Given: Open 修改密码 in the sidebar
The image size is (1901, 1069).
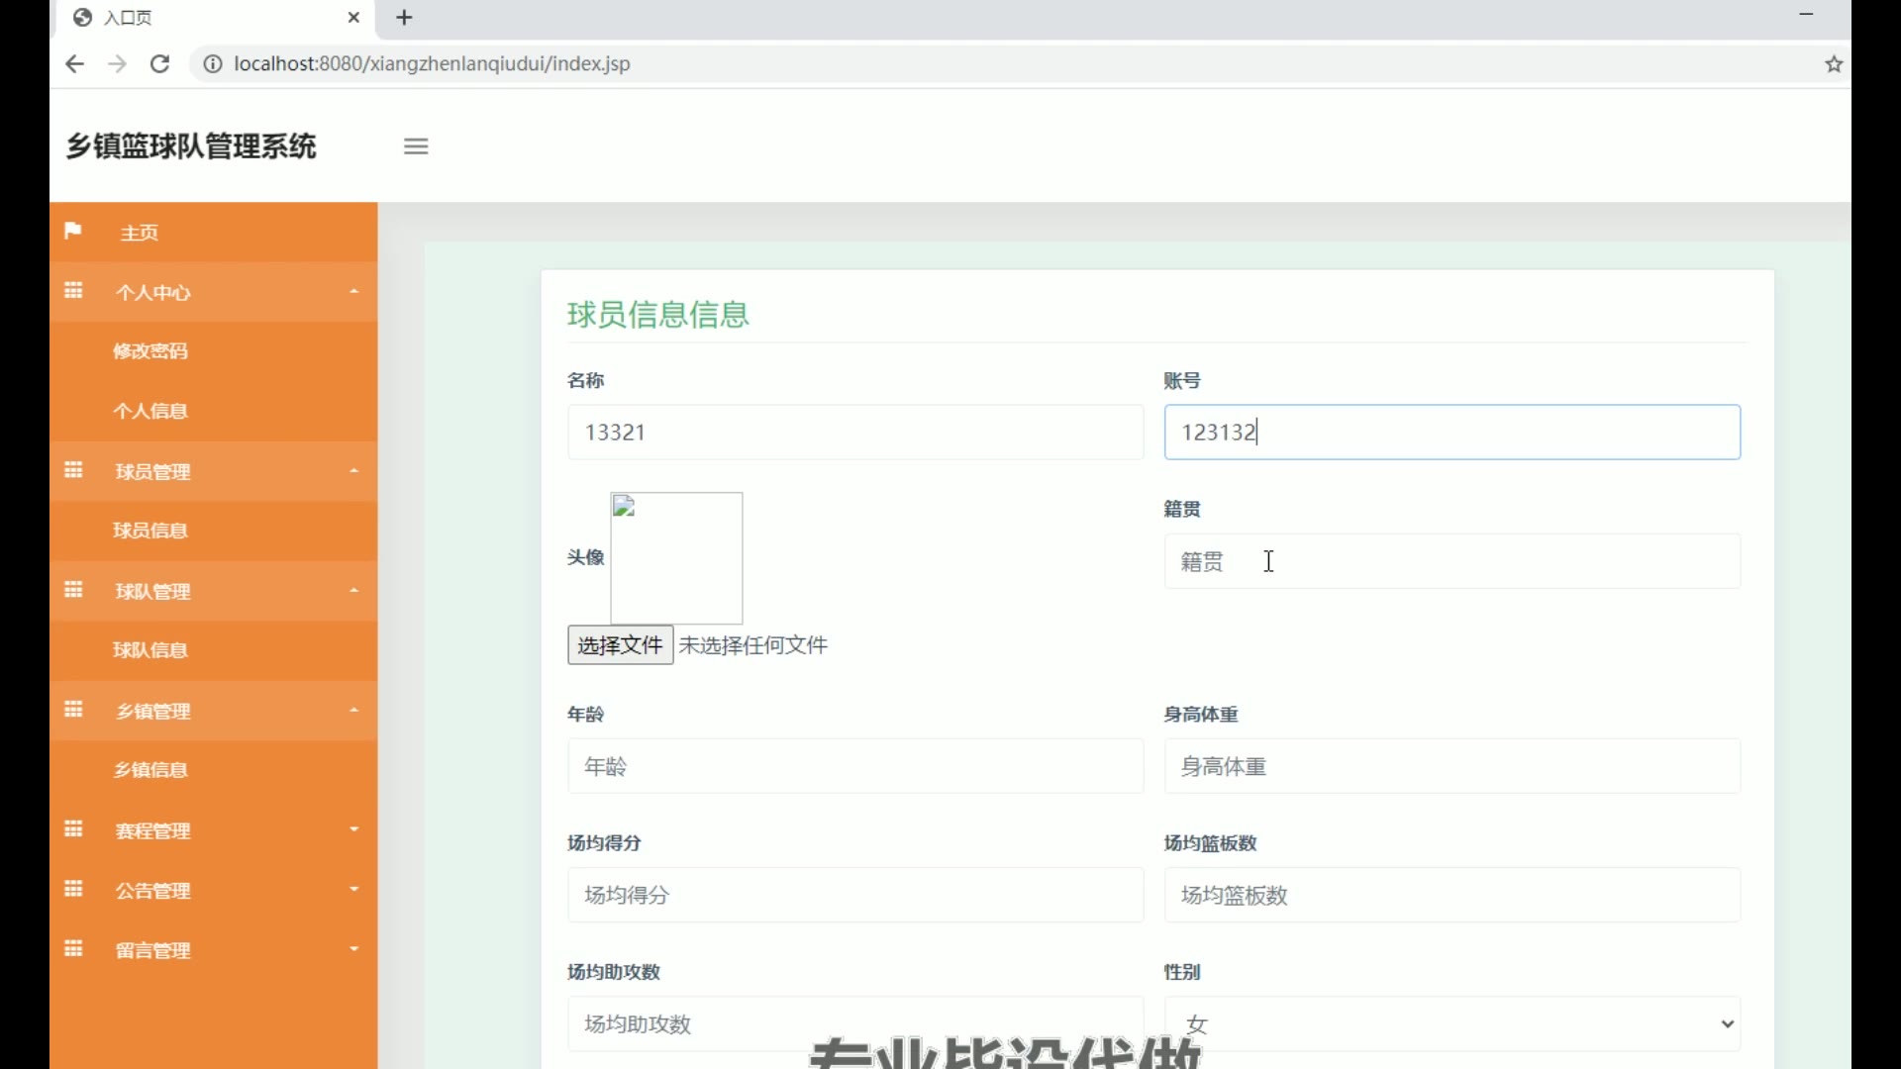Looking at the screenshot, I should pyautogui.click(x=150, y=351).
